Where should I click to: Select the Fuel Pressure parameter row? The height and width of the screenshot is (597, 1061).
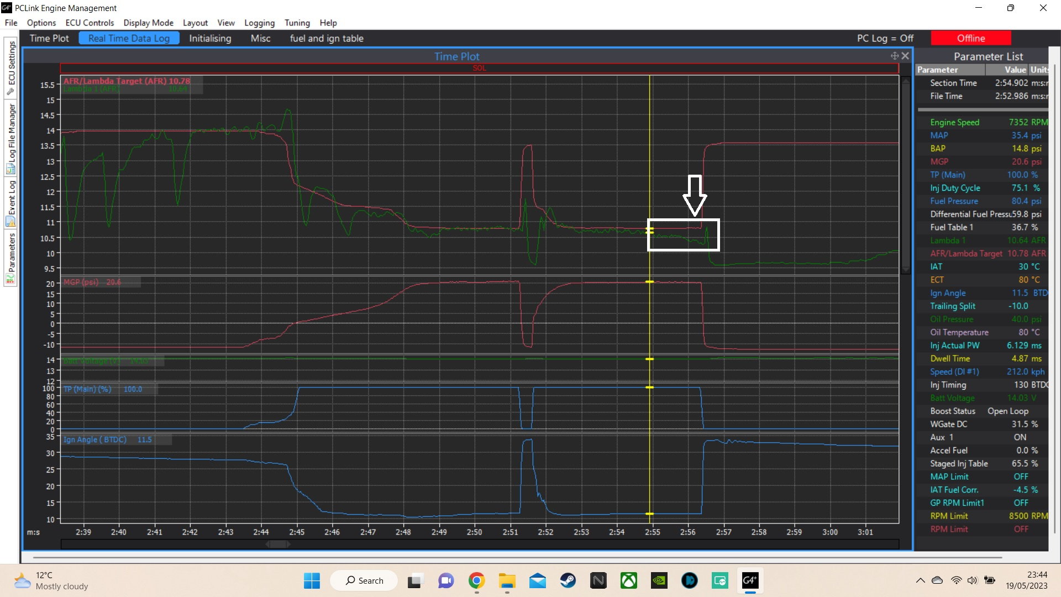point(982,201)
